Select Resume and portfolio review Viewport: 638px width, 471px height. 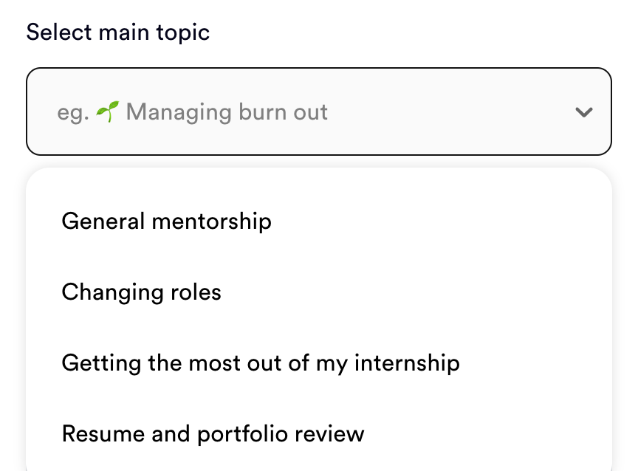point(213,433)
